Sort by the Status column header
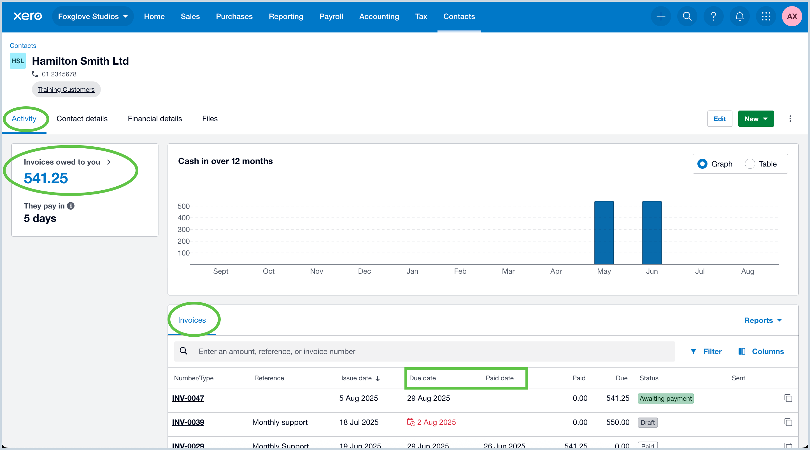This screenshot has width=810, height=450. [x=649, y=378]
